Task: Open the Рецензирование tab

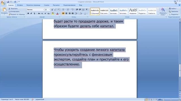Action: pyautogui.click(x=69, y=5)
